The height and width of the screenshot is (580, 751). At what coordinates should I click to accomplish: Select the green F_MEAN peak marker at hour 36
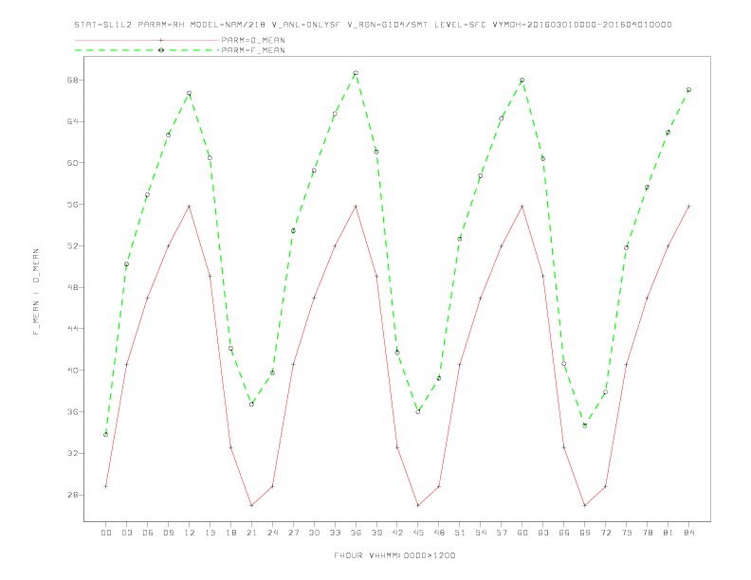point(356,73)
